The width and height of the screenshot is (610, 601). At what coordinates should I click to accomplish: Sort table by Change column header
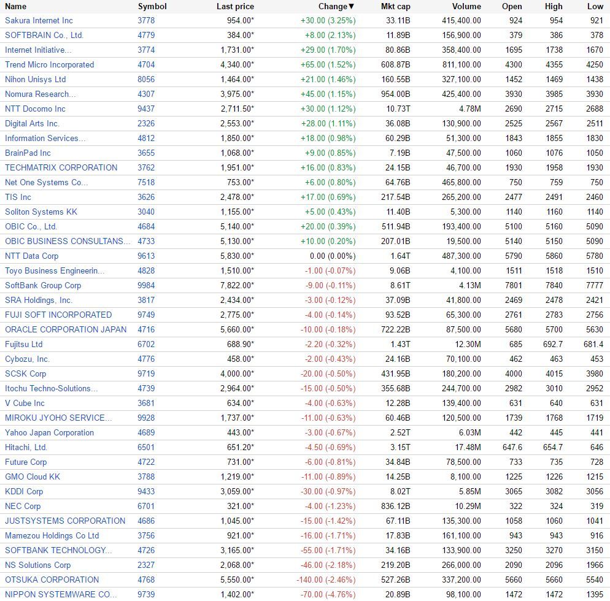pos(336,7)
